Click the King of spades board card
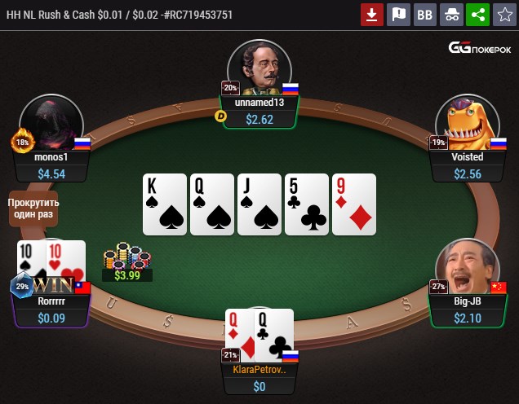519x404 pixels. point(165,204)
